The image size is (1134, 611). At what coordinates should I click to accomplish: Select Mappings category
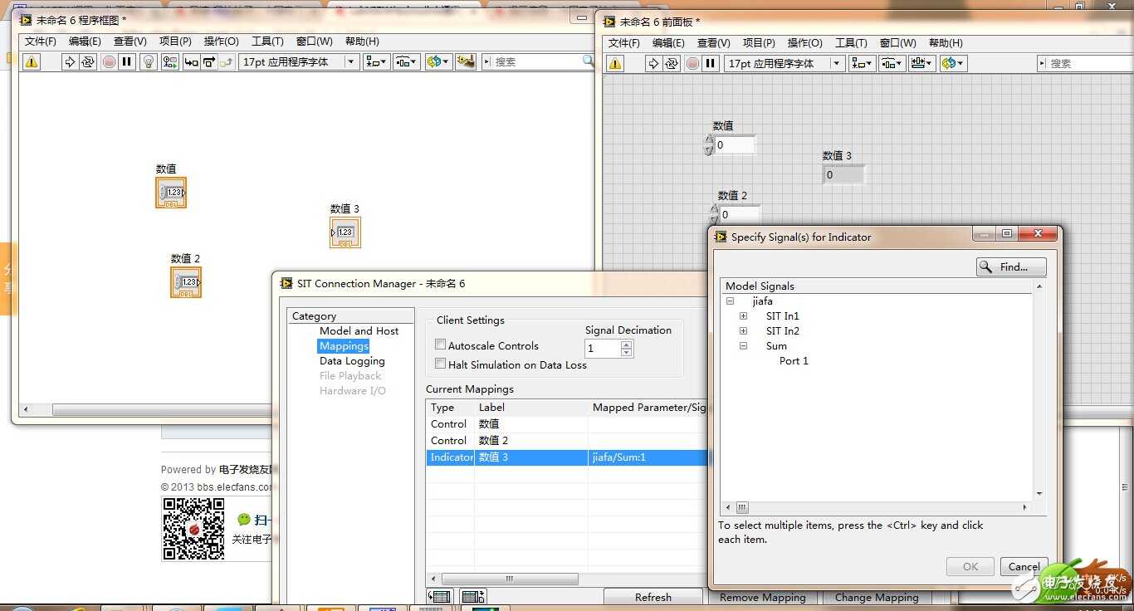pos(344,345)
